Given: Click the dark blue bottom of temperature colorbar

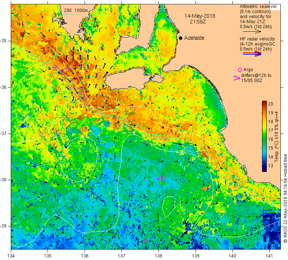Looking at the screenshot, I should pos(264,169).
